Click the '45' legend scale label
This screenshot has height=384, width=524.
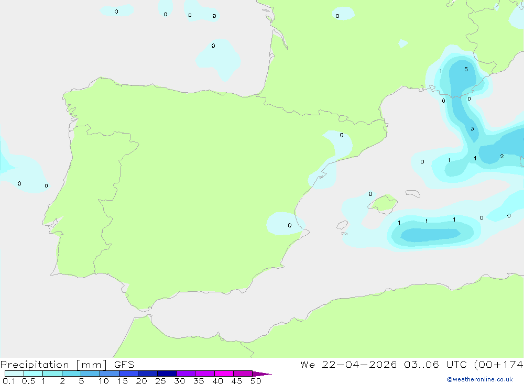click(237, 381)
